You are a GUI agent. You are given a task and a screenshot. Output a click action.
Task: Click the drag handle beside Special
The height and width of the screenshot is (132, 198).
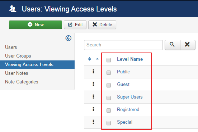94,122
